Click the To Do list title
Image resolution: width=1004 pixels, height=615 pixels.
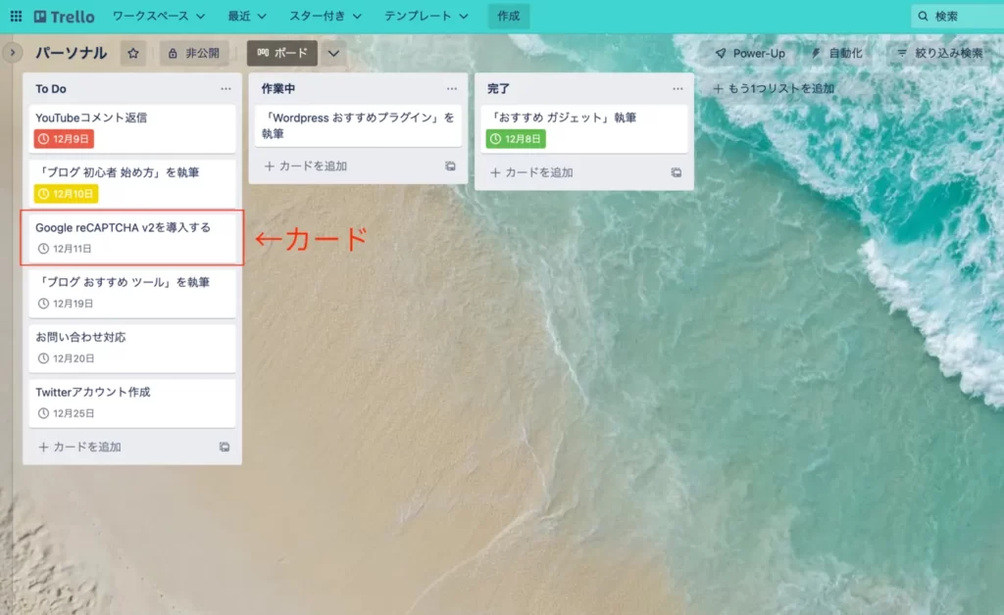pos(51,89)
